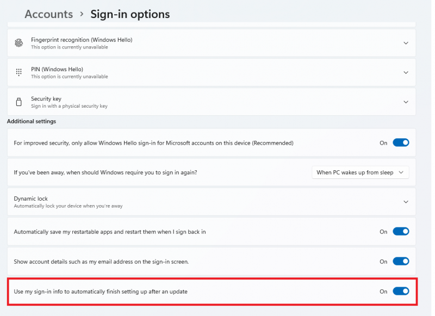
Task: Click the PIN keypad icon
Action: (x=19, y=72)
